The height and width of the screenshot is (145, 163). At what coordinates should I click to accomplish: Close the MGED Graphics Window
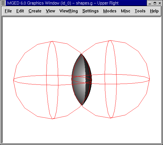click(160, 3)
